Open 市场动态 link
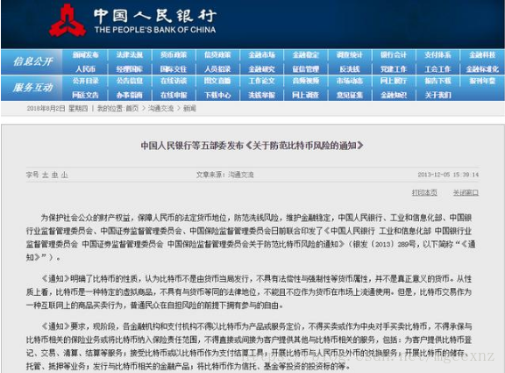Screen dimensions: 505x373 [350, 81]
